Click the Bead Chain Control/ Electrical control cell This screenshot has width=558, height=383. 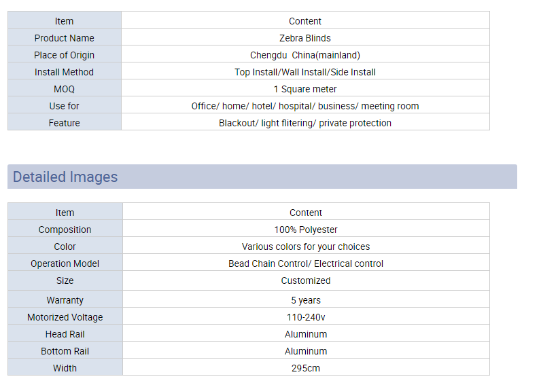(x=306, y=263)
